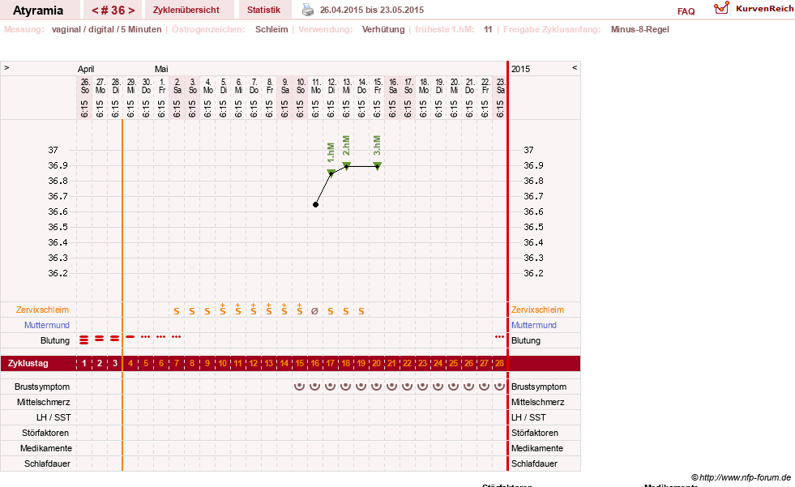Open the FAQ link
This screenshot has height=487, width=795.
686,11
